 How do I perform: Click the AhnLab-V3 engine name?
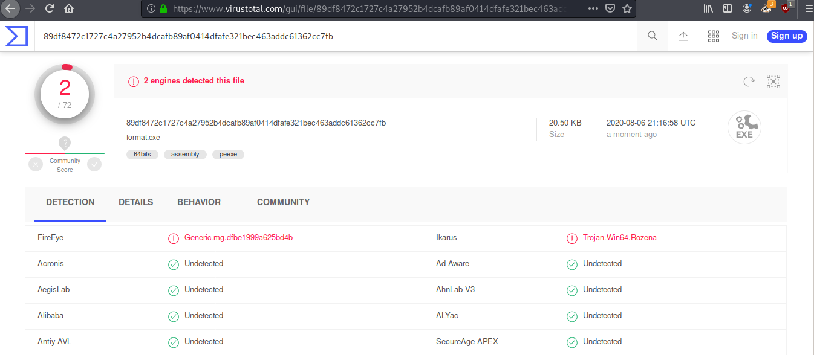pyautogui.click(x=455, y=290)
